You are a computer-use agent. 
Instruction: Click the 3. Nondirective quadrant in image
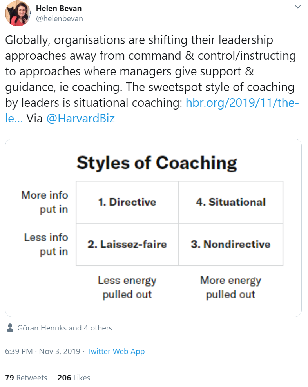(231, 245)
